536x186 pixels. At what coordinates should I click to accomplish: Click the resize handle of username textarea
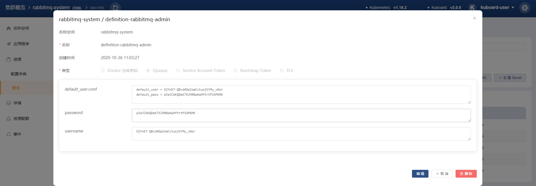469,139
